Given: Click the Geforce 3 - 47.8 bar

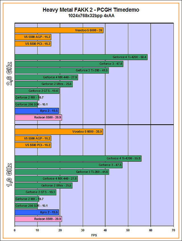Looking at the screenshot, I should click(x=69, y=64).
